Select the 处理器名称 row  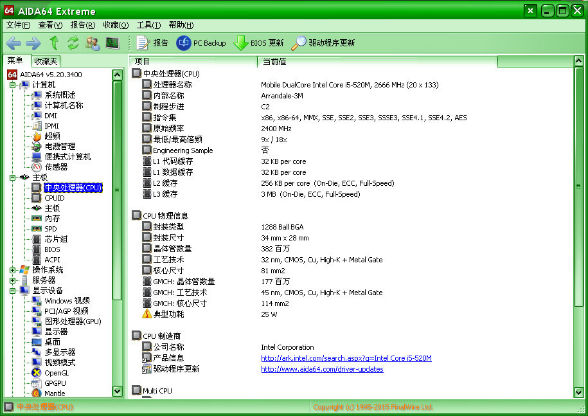(290, 85)
